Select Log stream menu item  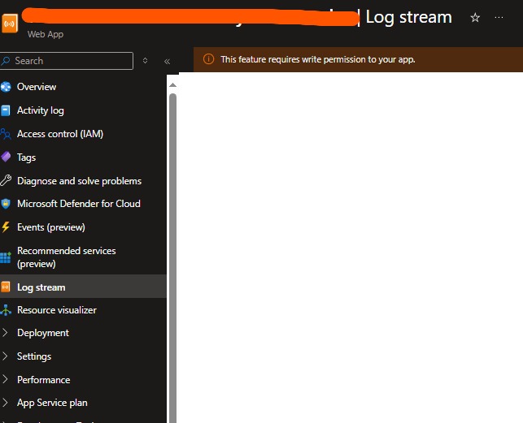83,287
